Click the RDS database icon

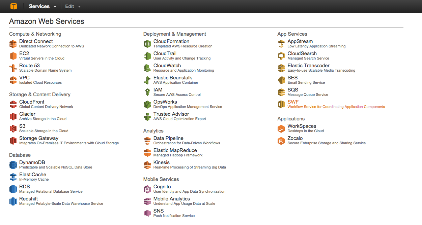pos(13,189)
